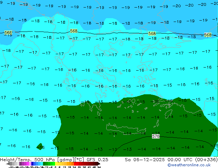Click the cyan swatch in the legend
The width and height of the screenshot is (218, 168).
42,164
